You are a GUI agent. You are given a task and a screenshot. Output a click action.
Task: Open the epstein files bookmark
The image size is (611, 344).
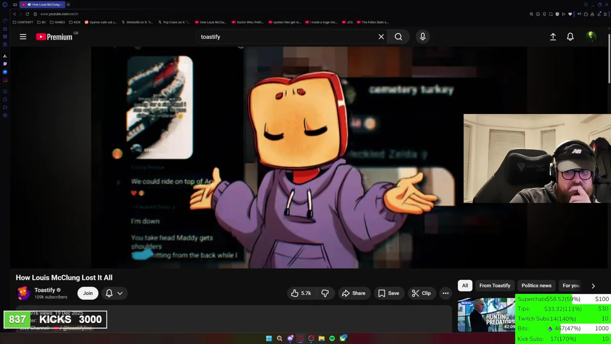click(x=284, y=22)
